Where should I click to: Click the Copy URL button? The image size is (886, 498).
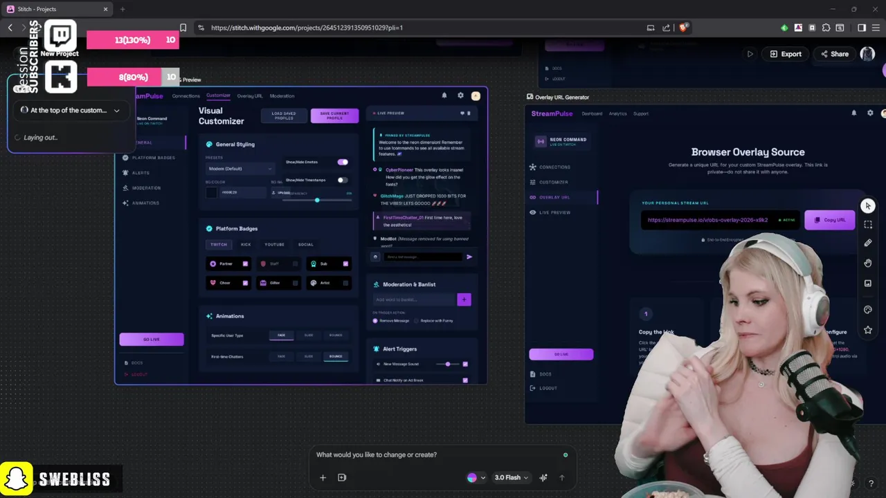pyautogui.click(x=829, y=220)
